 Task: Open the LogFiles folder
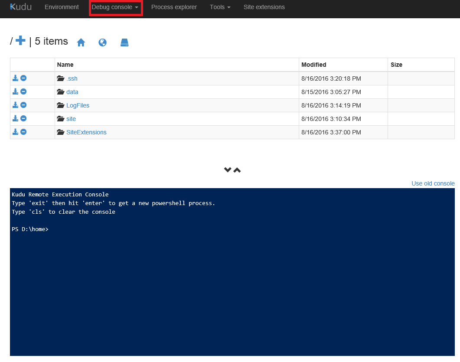(x=78, y=105)
